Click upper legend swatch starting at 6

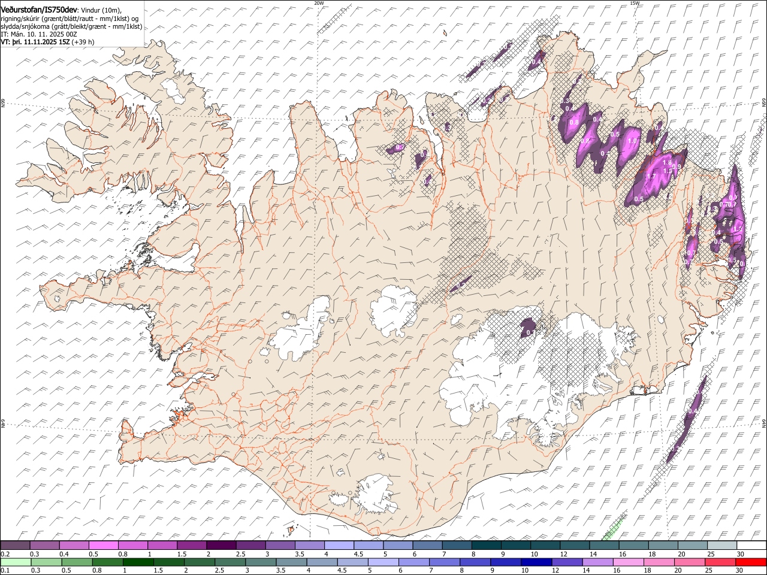(x=427, y=545)
